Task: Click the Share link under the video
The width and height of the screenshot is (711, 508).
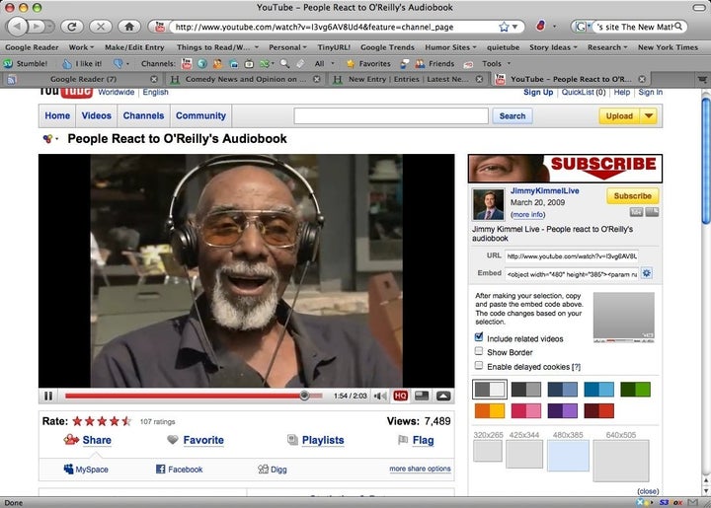Action: click(x=97, y=440)
